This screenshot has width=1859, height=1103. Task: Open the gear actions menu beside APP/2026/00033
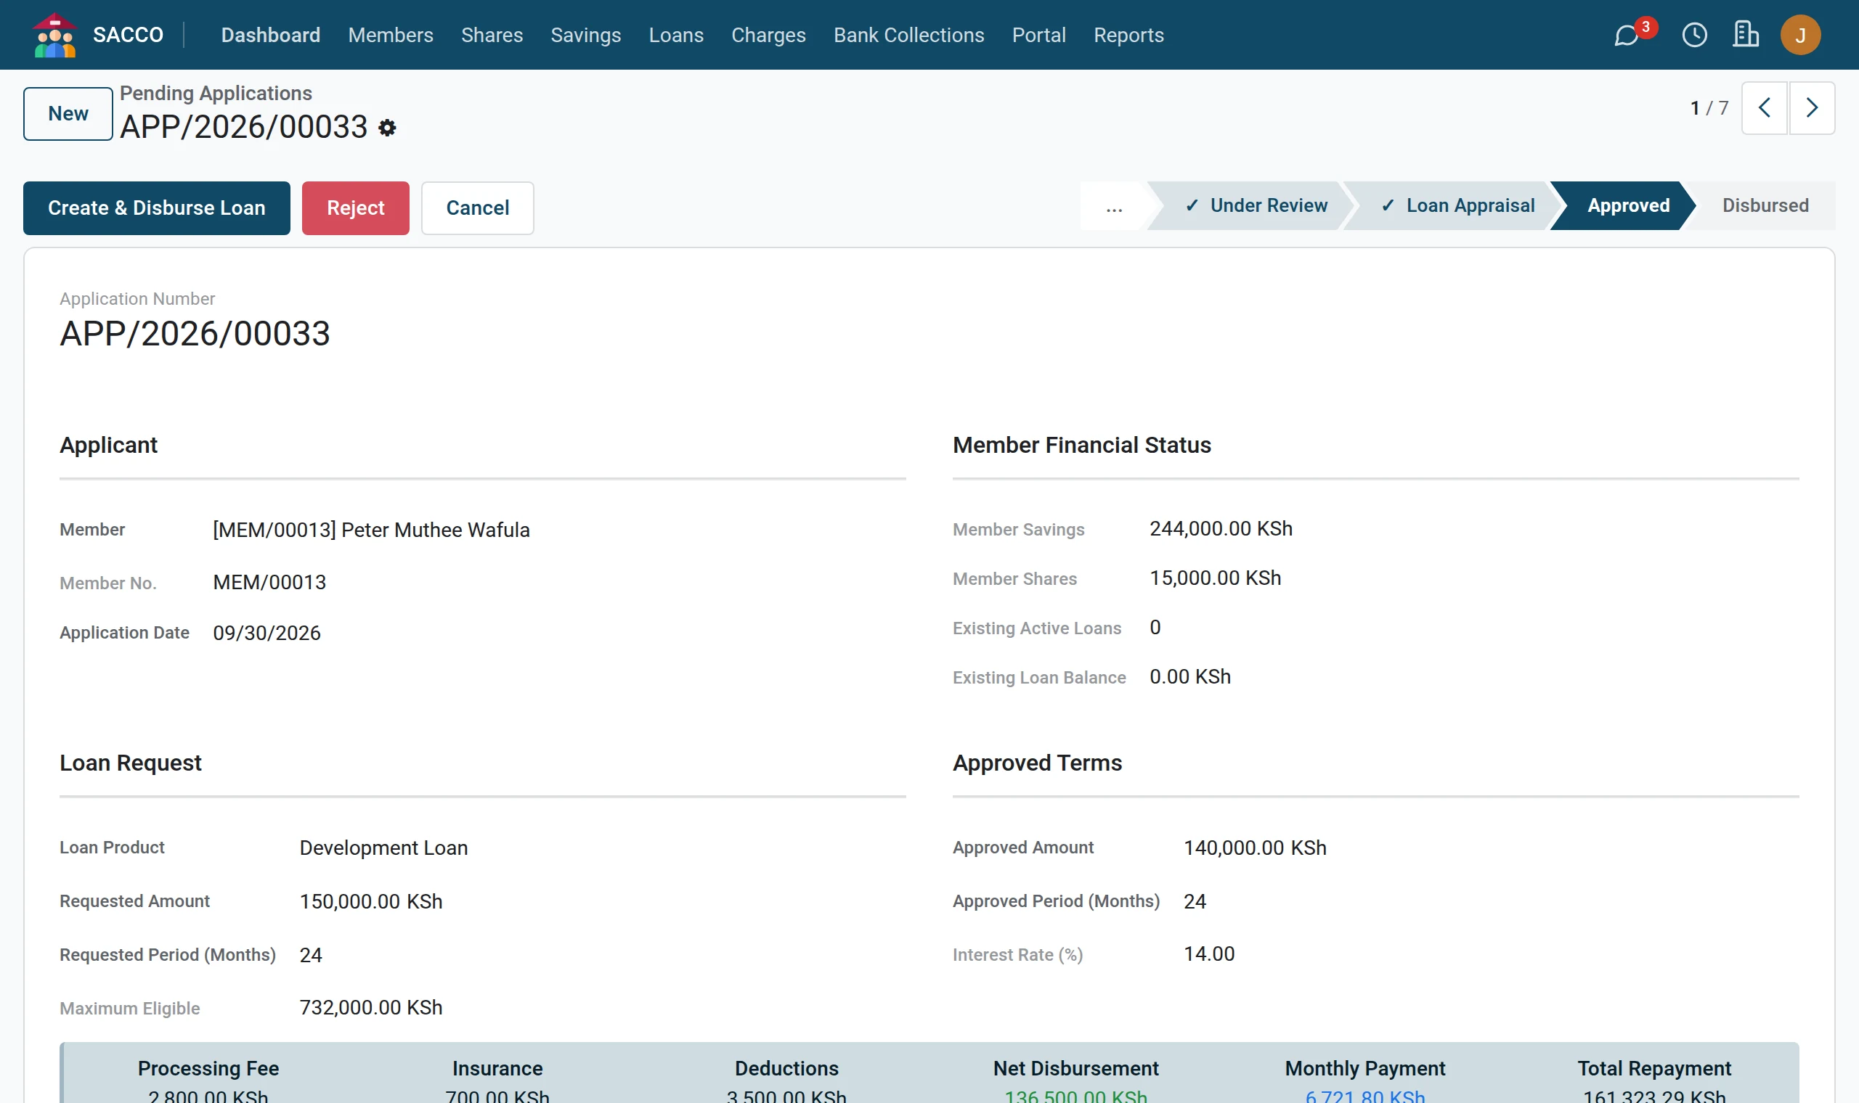[x=388, y=128]
